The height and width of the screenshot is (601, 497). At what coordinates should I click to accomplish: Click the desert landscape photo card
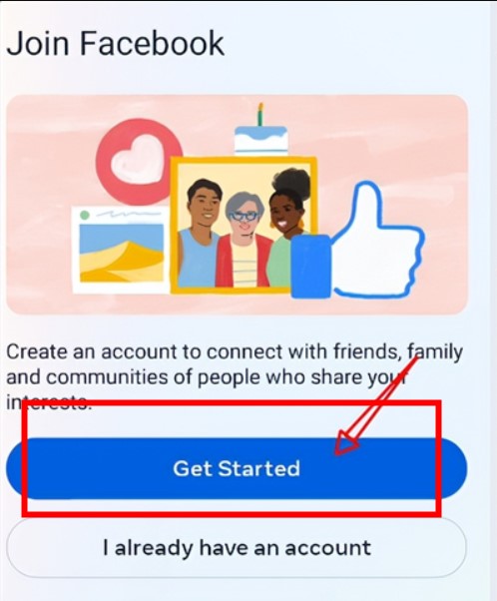(121, 250)
